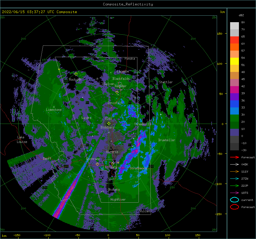
Task: Select the purple 36-39 dBZ swatch
Action: coord(234,97)
